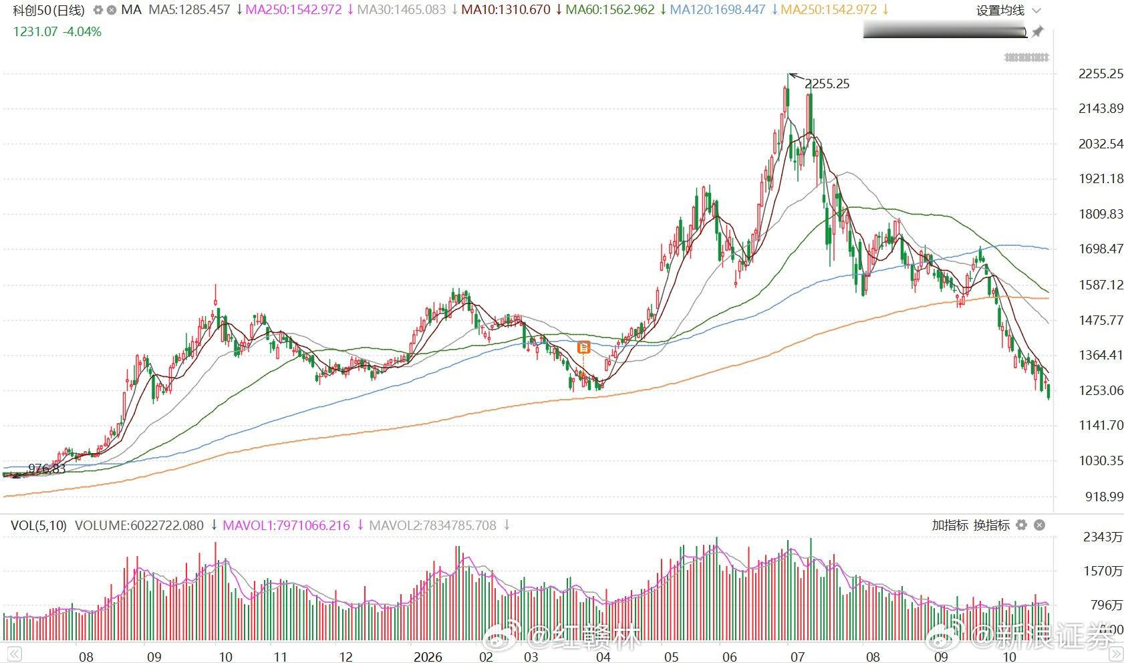Close the VOL indicator panel
This screenshot has width=1124, height=663.
click(1039, 525)
